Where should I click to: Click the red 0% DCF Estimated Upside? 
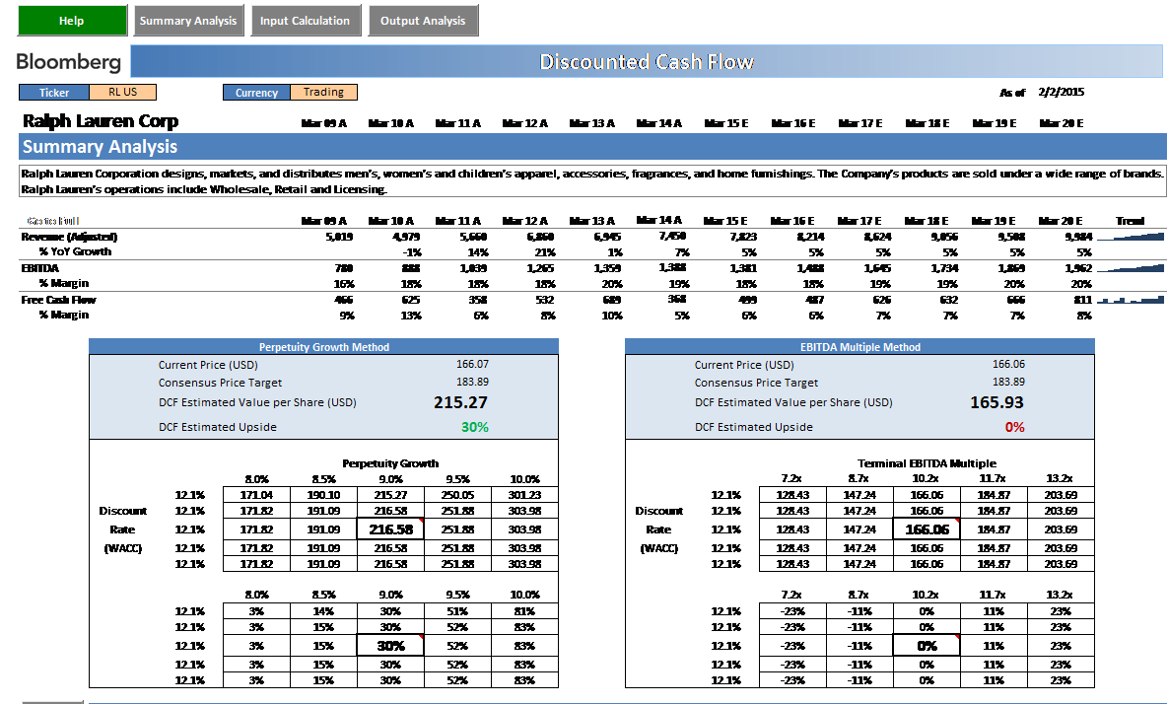coord(1014,427)
